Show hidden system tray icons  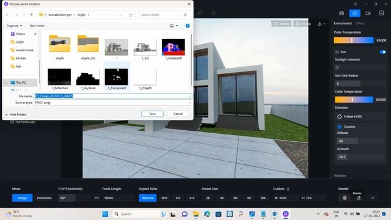[318, 214]
